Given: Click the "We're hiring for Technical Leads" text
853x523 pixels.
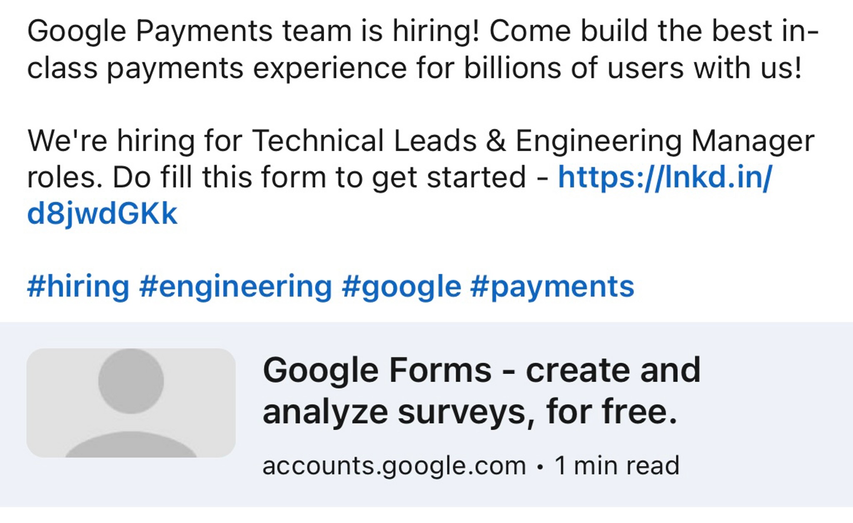Looking at the screenshot, I should (x=252, y=141).
